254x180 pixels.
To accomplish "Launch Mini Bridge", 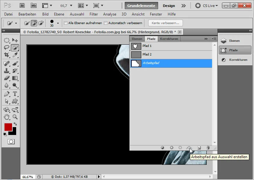I will click(x=34, y=6).
